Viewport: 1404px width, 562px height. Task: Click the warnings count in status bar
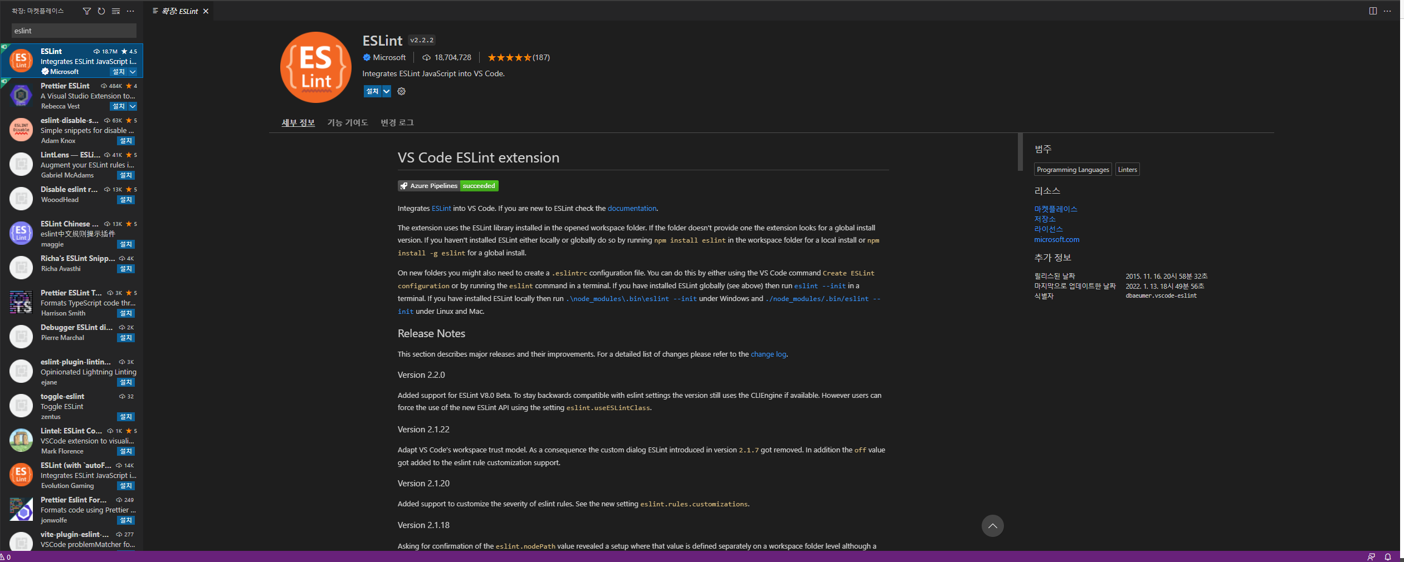coord(6,557)
